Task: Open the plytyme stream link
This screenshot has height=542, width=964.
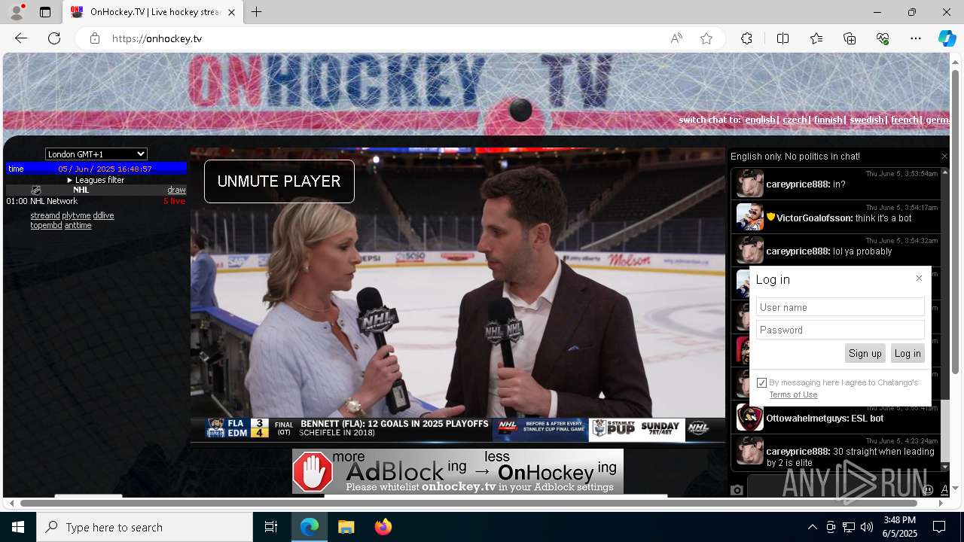Action: click(x=76, y=215)
